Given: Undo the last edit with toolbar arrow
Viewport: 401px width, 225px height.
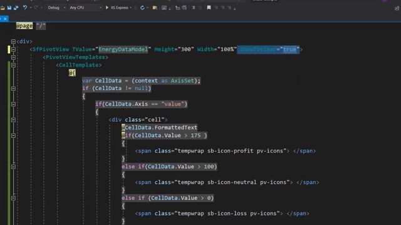Looking at the screenshot, I should point(25,7).
